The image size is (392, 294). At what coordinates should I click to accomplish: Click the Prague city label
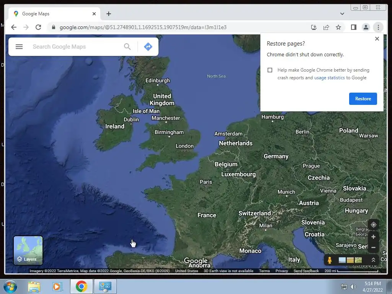click(x=311, y=166)
